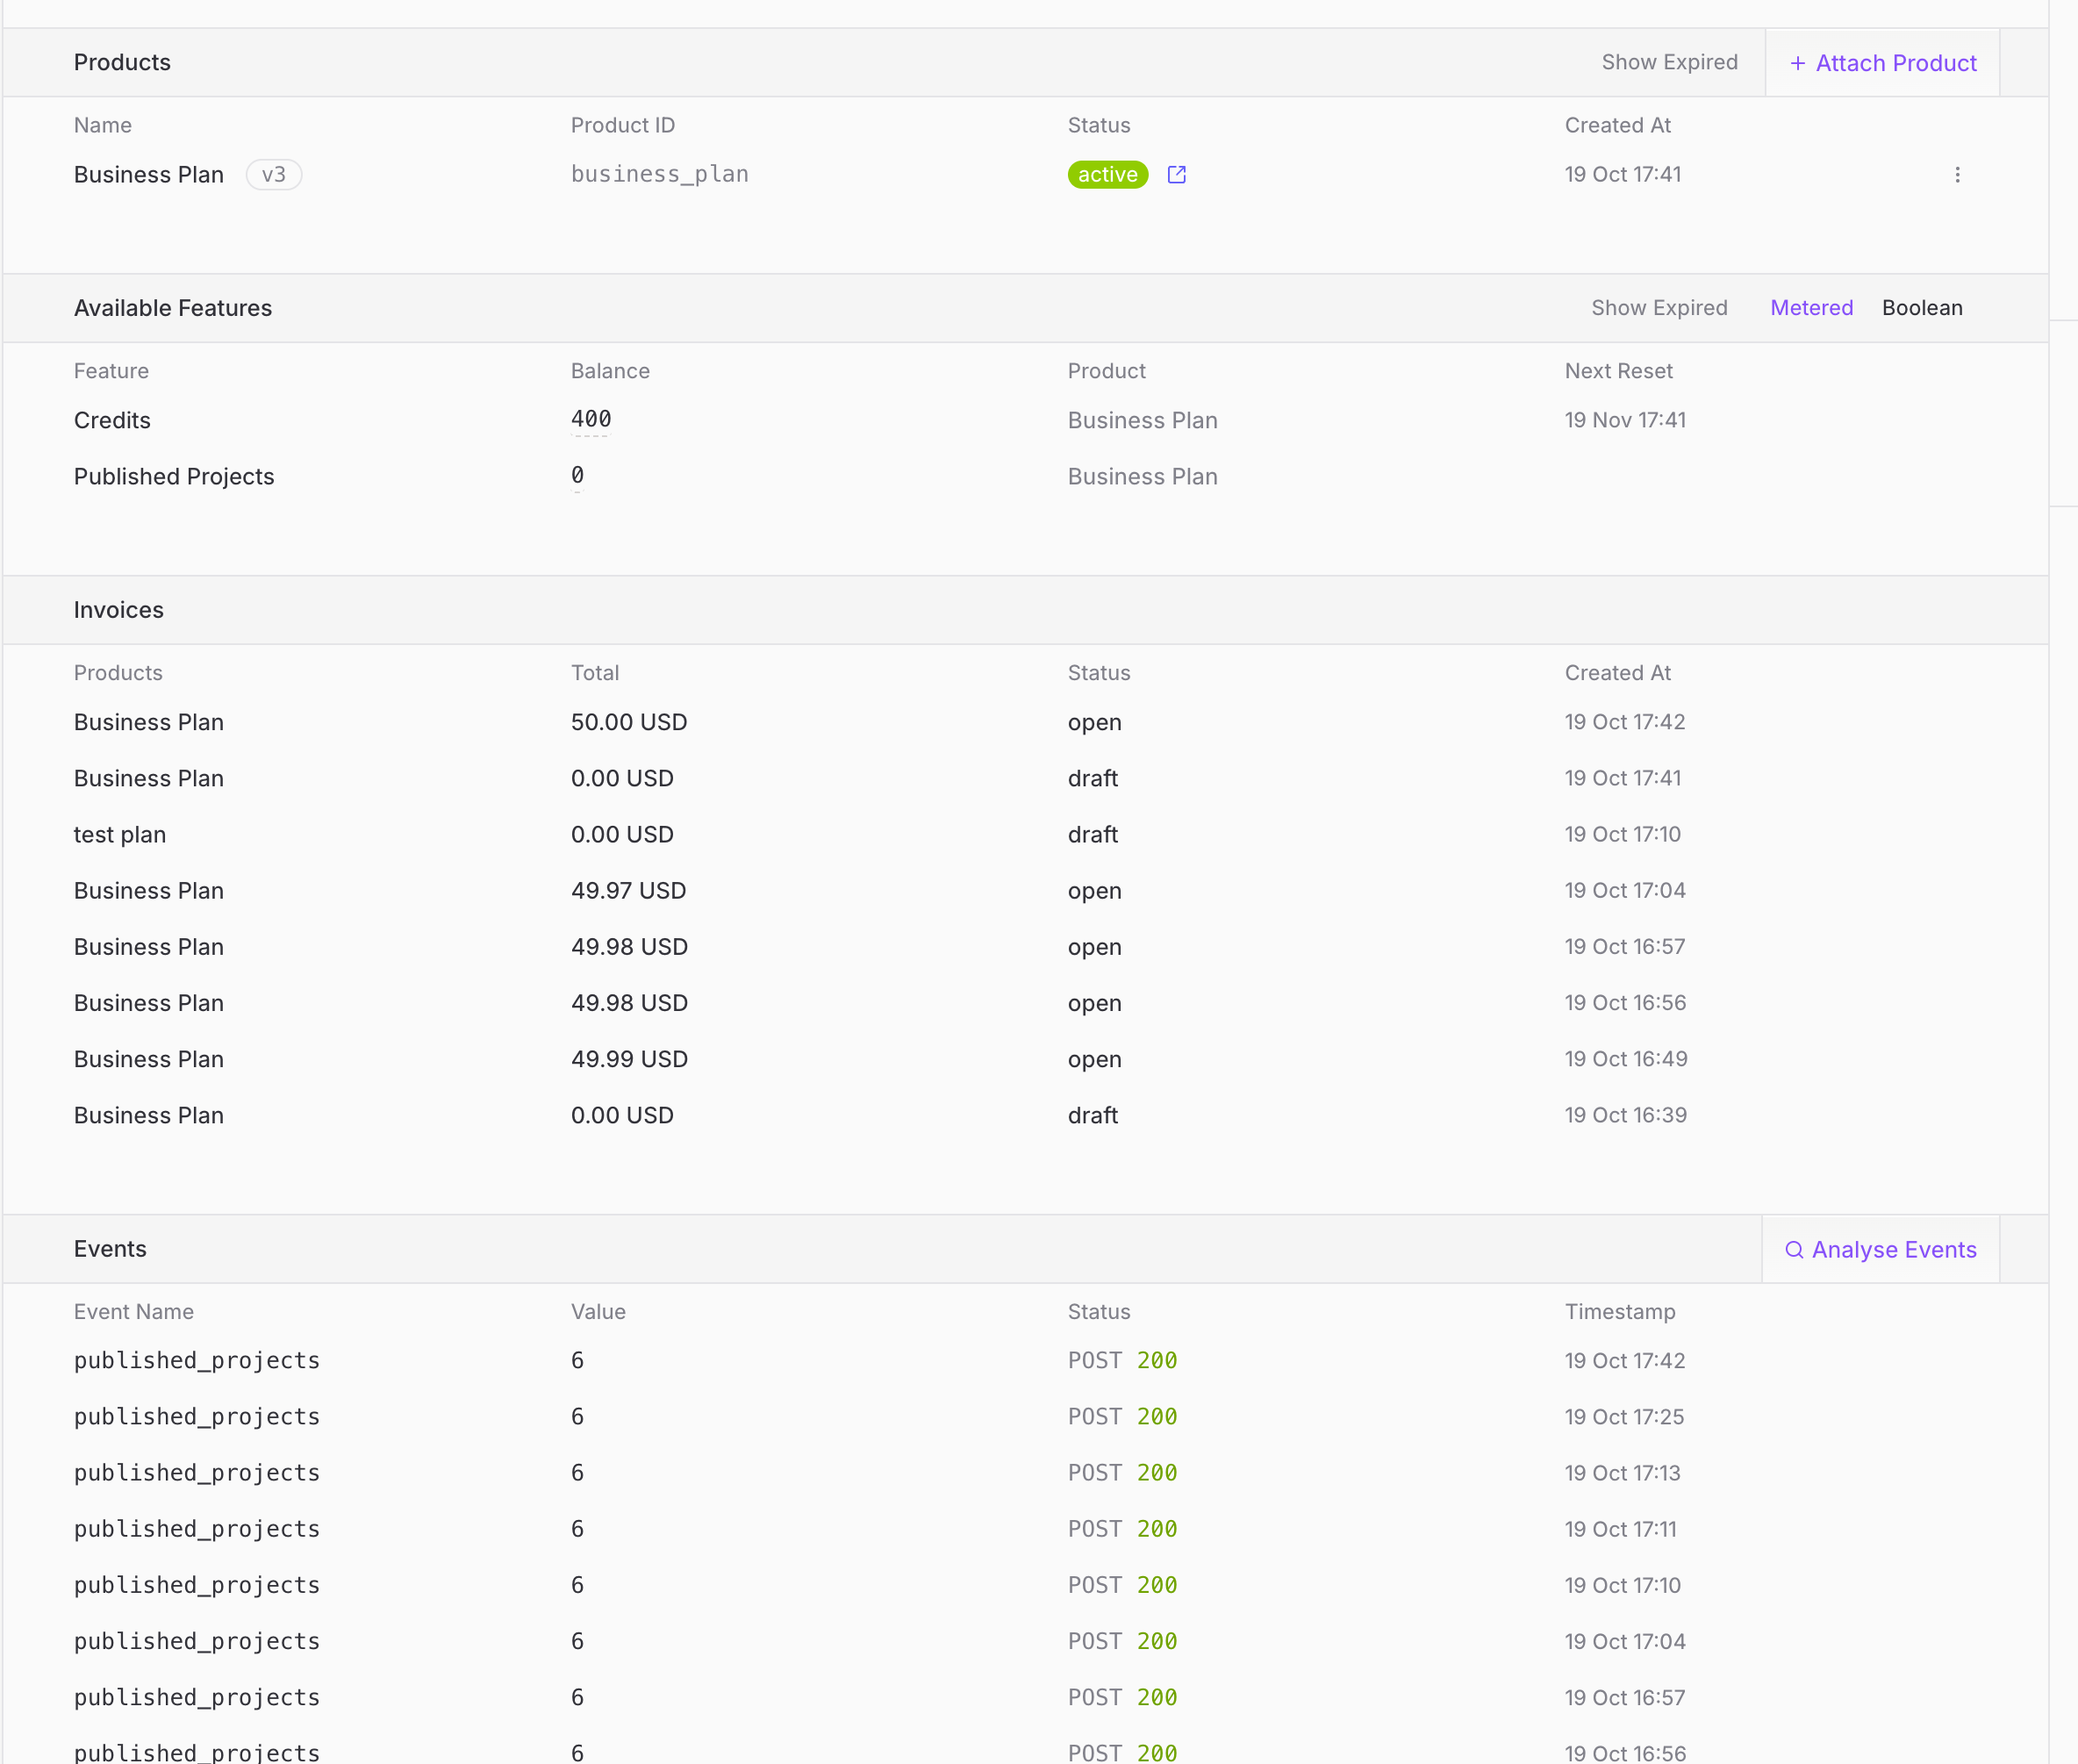Edit the Credits balance value 400
This screenshot has height=1764, width=2078.
click(x=591, y=419)
